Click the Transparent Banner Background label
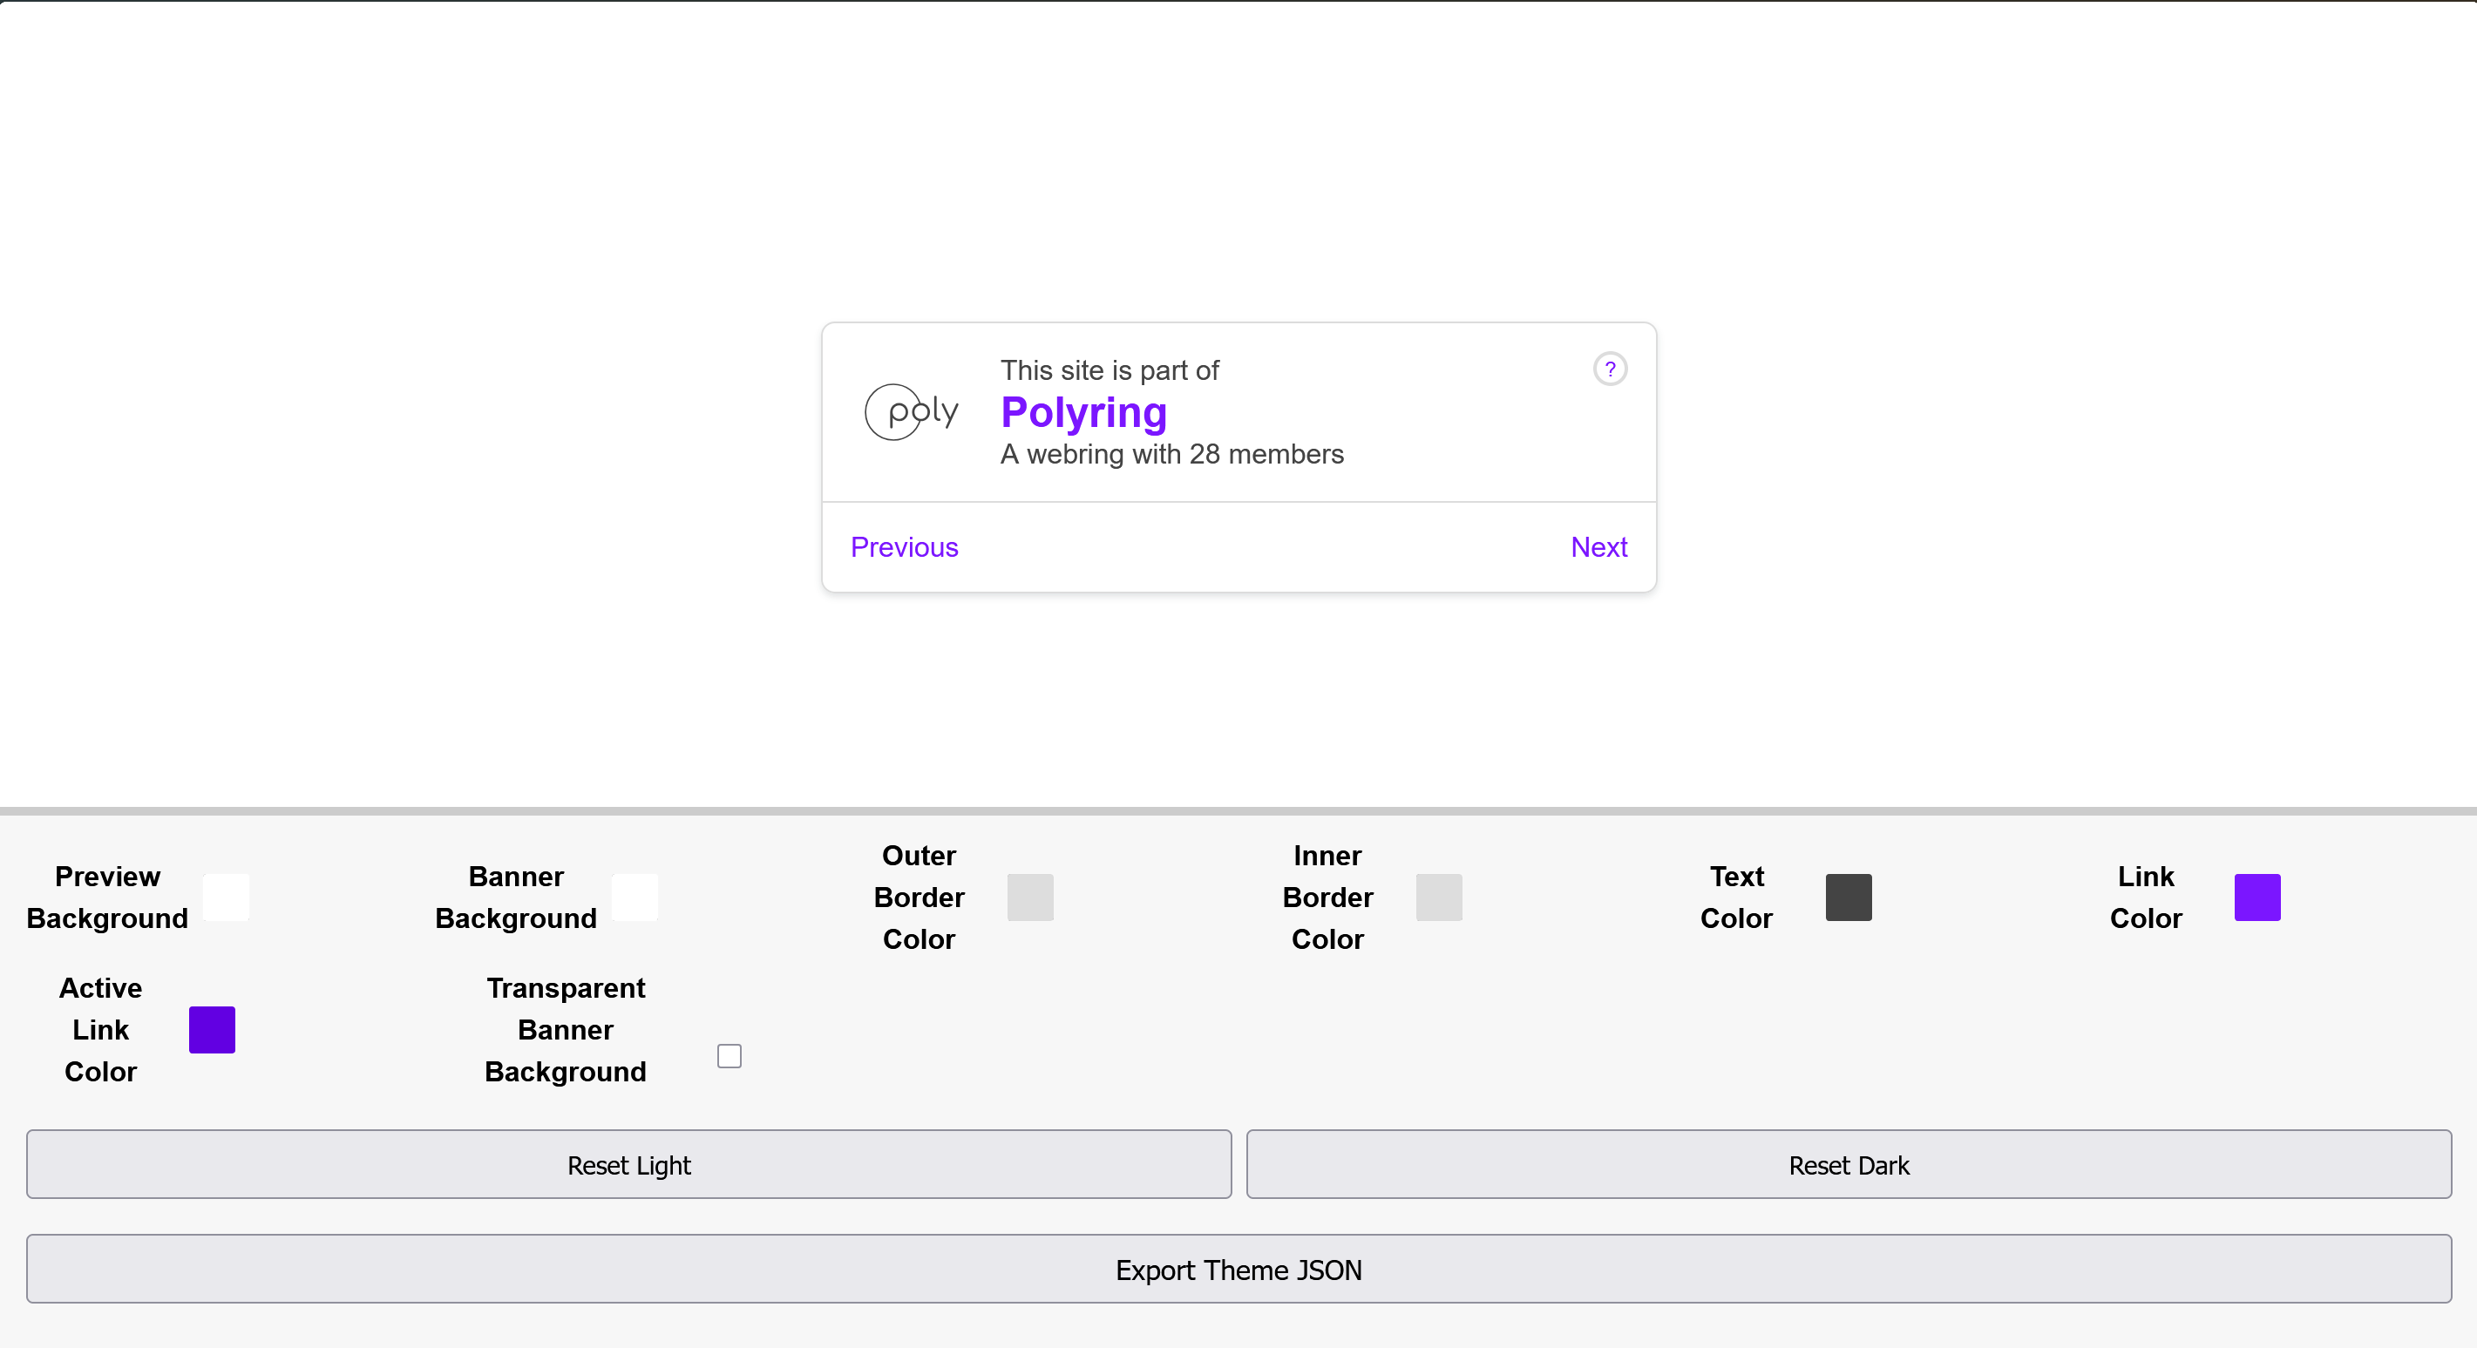This screenshot has height=1348, width=2477. tap(566, 1030)
